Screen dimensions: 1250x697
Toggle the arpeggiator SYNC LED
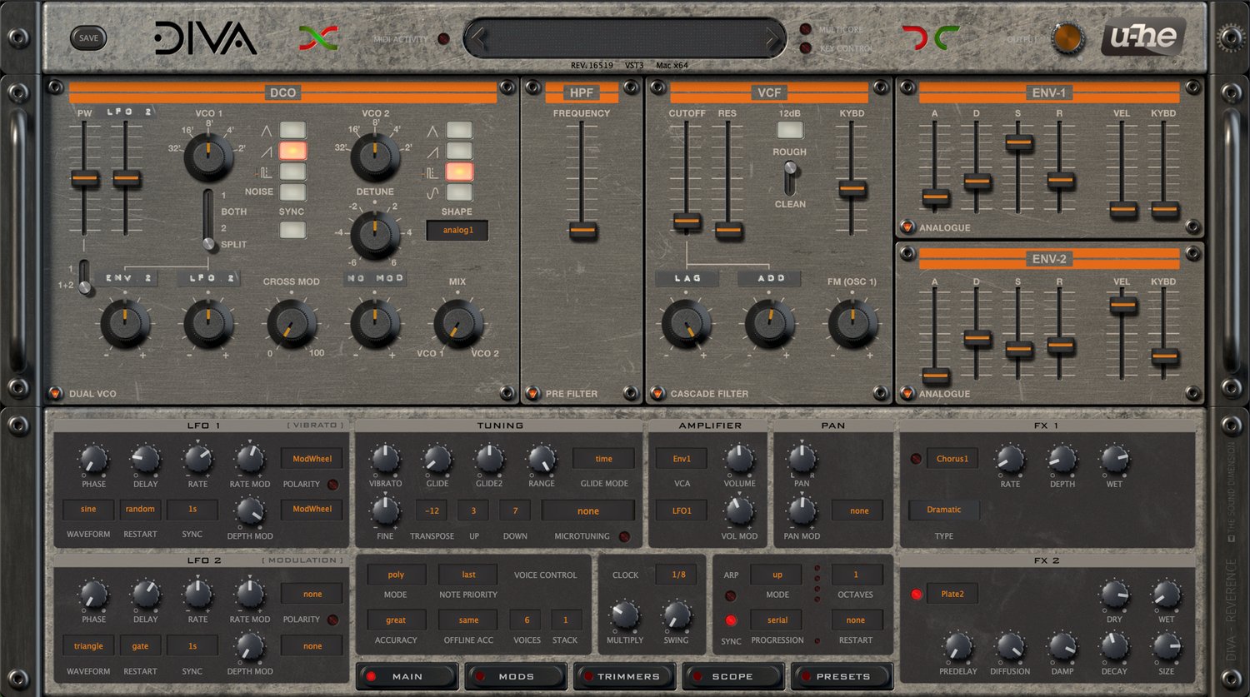click(x=731, y=620)
